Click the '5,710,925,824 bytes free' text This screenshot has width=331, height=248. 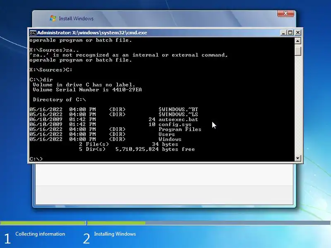pyautogui.click(x=155, y=149)
